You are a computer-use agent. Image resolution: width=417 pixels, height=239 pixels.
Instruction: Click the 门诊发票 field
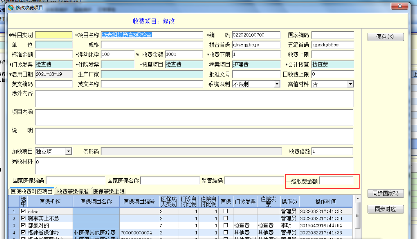[x=54, y=64]
